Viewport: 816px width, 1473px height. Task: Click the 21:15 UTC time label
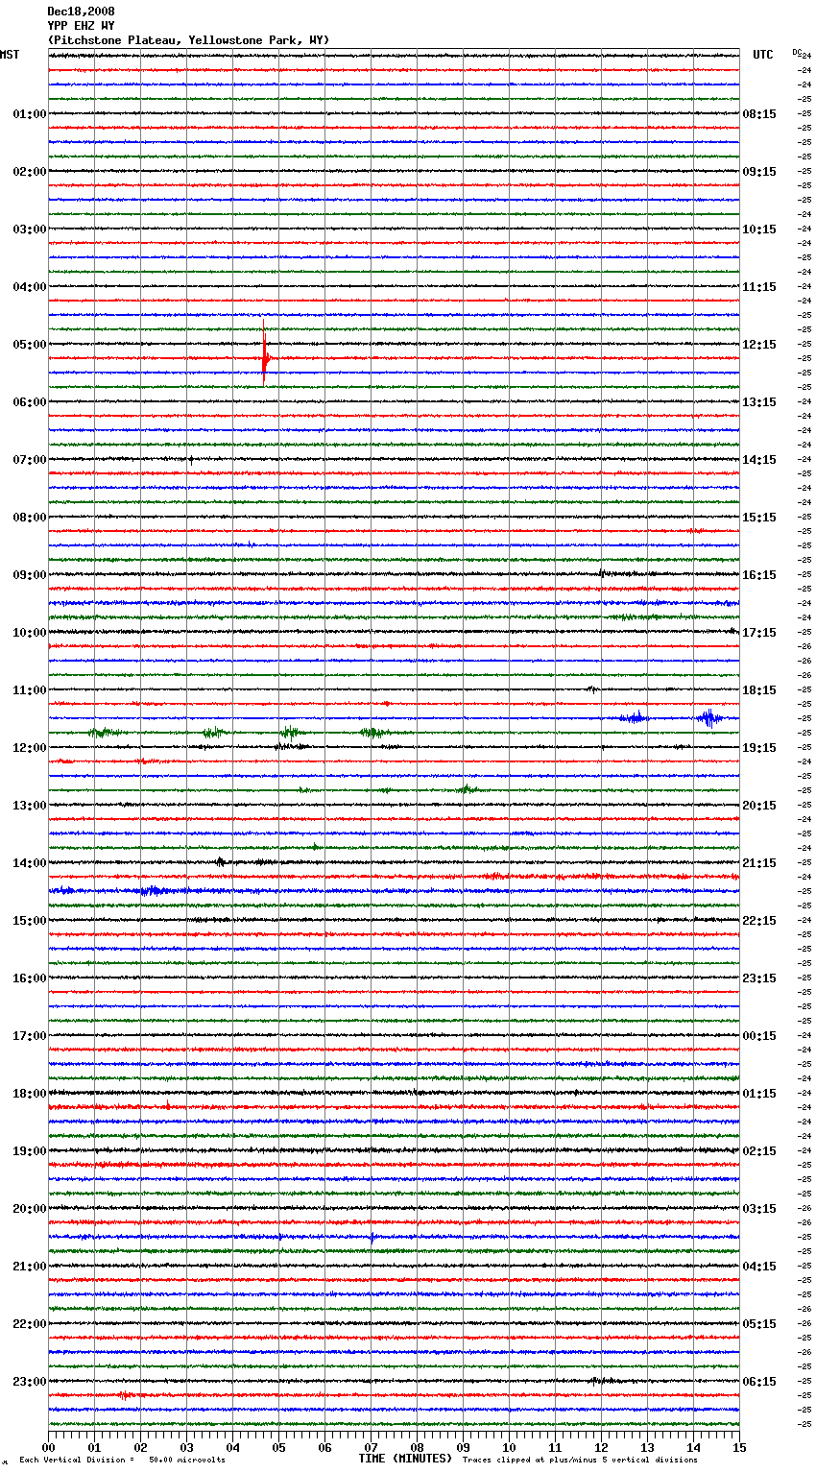click(x=759, y=863)
